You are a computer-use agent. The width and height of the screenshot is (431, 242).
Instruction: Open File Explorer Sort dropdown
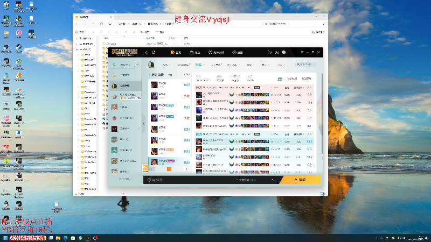[145, 32]
